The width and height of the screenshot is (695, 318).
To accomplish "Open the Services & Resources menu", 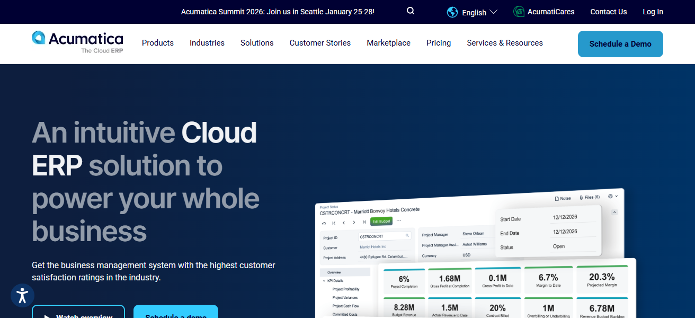I will (x=504, y=43).
